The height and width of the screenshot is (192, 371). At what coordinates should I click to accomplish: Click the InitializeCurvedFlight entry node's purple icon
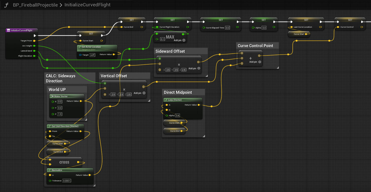(8, 30)
